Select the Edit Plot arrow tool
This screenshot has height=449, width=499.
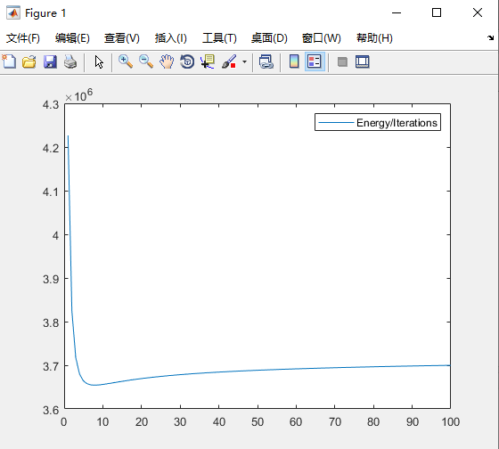[99, 61]
